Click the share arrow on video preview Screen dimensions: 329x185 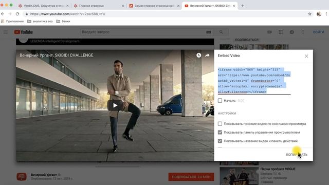[x=207, y=55]
